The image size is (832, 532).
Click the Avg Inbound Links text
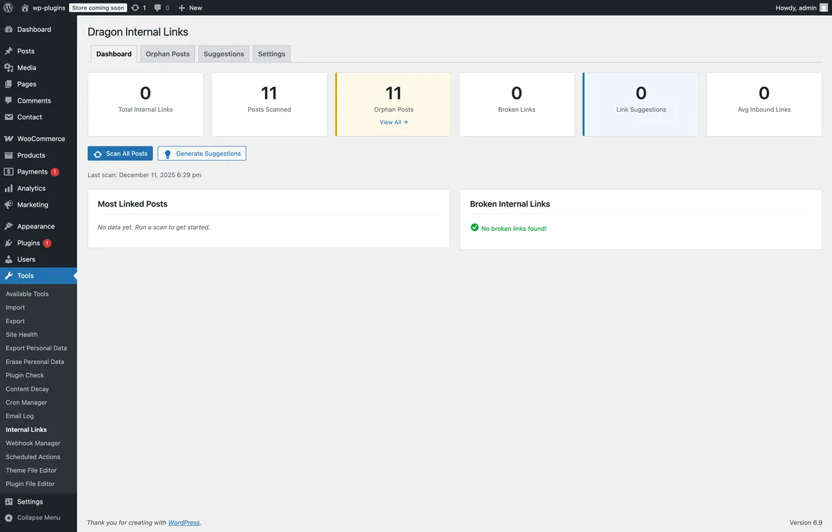764,110
